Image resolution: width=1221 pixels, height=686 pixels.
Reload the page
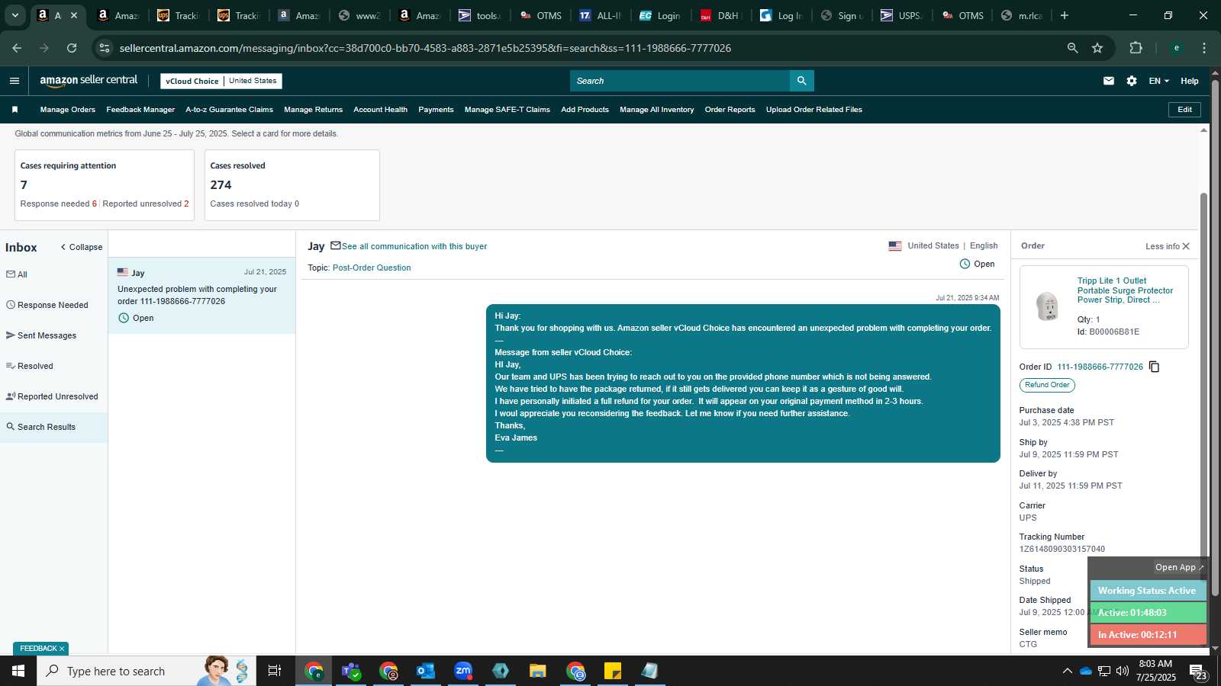(72, 48)
